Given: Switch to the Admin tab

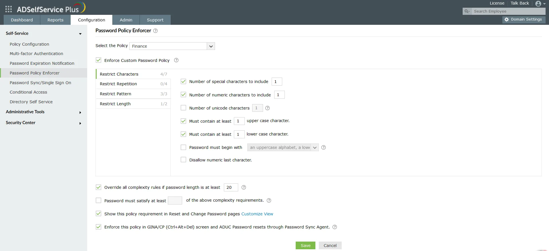Looking at the screenshot, I should coord(126,20).
